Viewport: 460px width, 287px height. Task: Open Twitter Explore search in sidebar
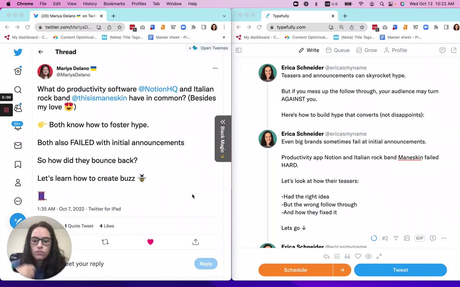18,90
